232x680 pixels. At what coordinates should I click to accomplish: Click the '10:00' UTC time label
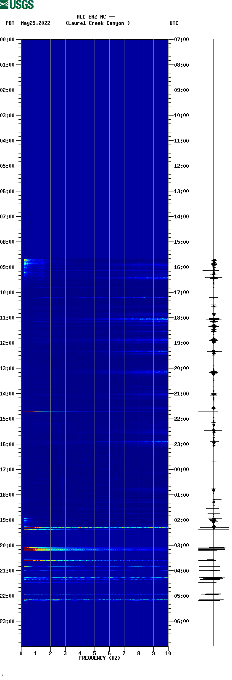(182, 116)
